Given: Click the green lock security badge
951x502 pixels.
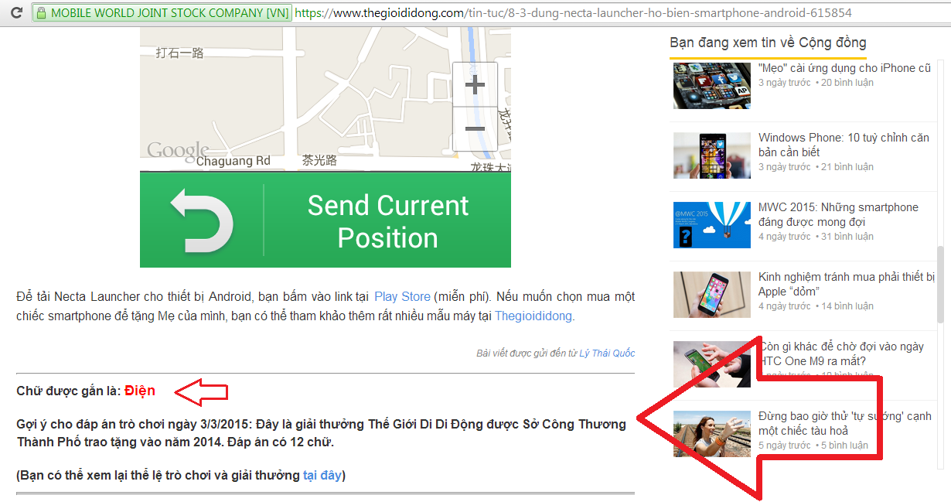Looking at the screenshot, I should [162, 13].
